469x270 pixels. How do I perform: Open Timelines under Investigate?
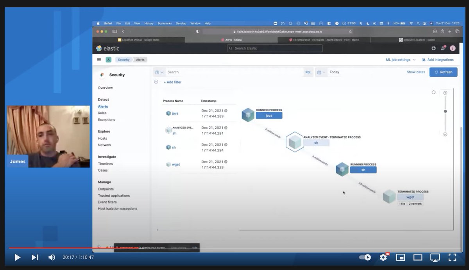pos(105,164)
